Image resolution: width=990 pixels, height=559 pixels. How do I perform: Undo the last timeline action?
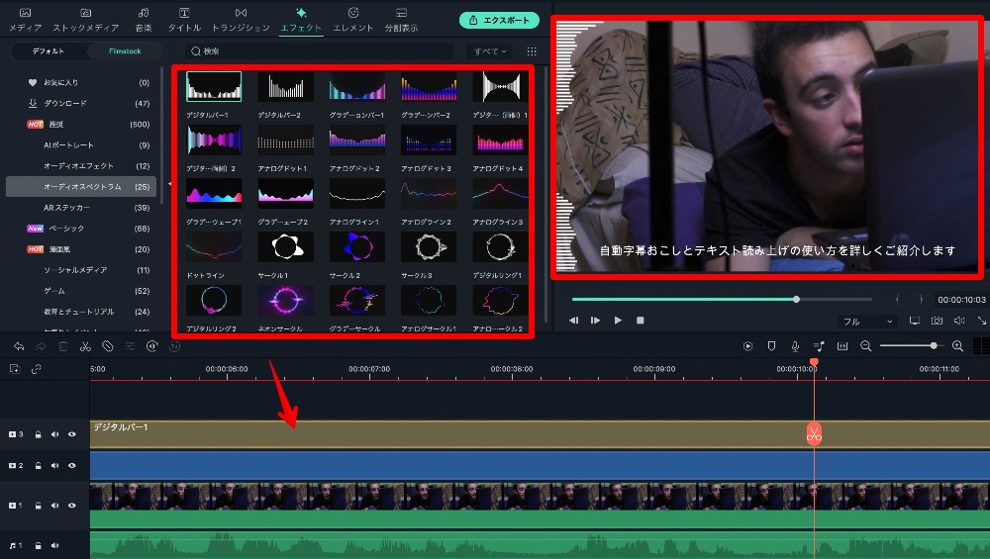point(19,346)
